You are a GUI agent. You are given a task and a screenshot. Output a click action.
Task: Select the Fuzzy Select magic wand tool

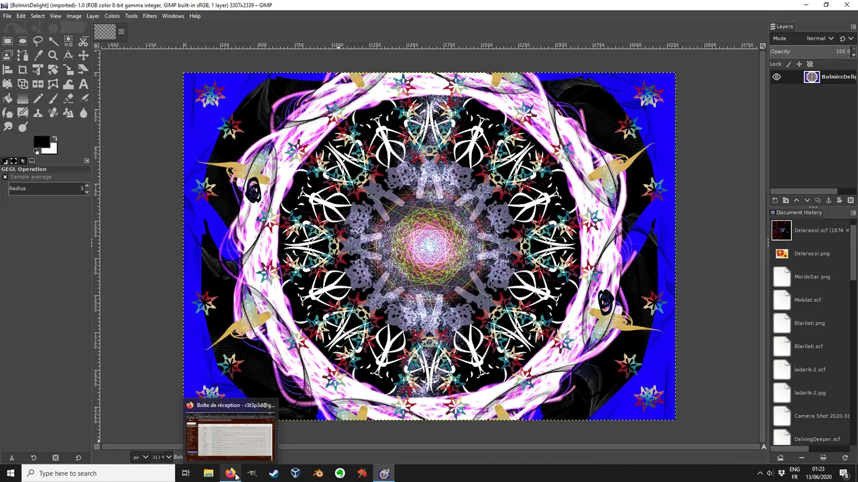(53, 40)
